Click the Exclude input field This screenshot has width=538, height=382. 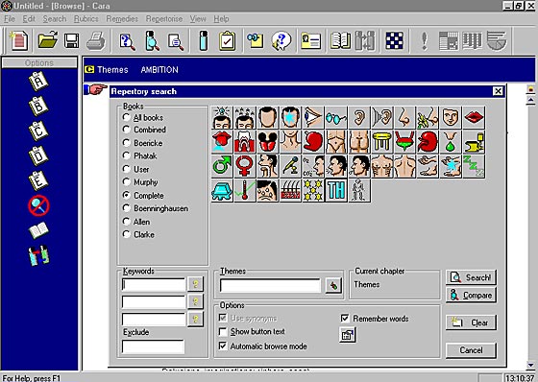[x=154, y=346]
